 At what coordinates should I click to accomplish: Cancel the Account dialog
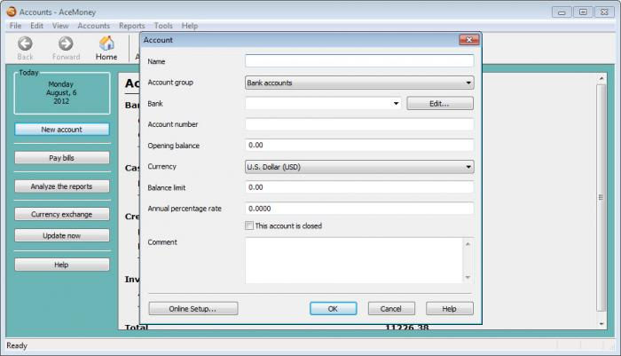point(391,308)
